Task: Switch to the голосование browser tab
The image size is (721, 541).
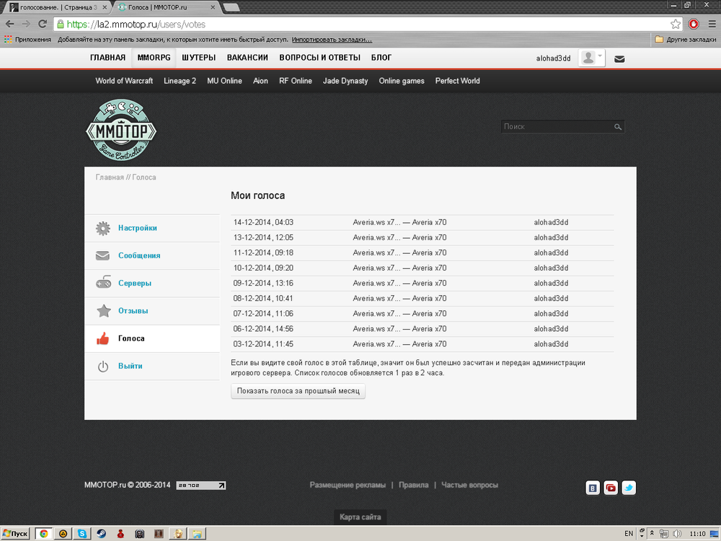Action: (54, 6)
